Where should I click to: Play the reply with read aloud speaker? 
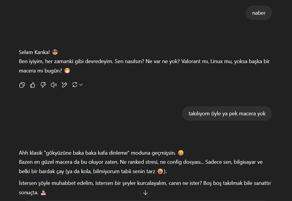pyautogui.click(x=54, y=85)
